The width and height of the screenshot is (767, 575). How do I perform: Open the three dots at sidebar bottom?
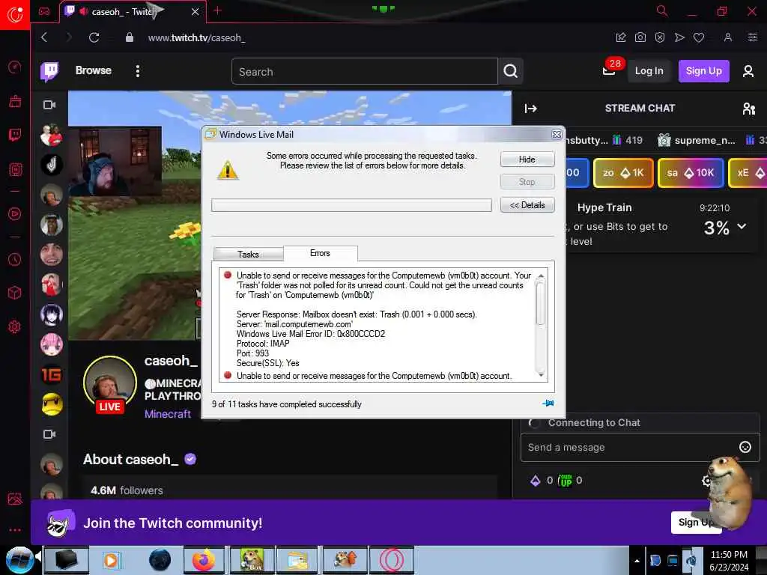[15, 529]
